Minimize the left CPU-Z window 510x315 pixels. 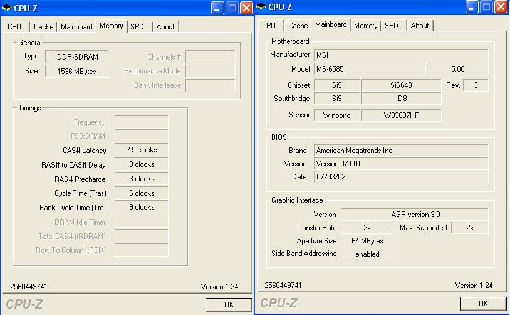[x=217, y=8]
